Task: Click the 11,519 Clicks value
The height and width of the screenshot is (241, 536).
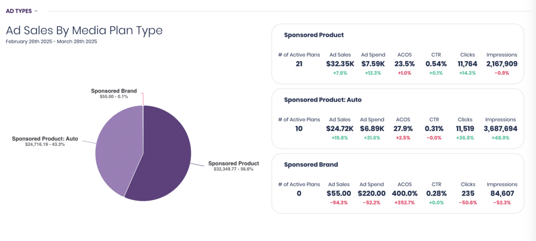Action: point(466,129)
